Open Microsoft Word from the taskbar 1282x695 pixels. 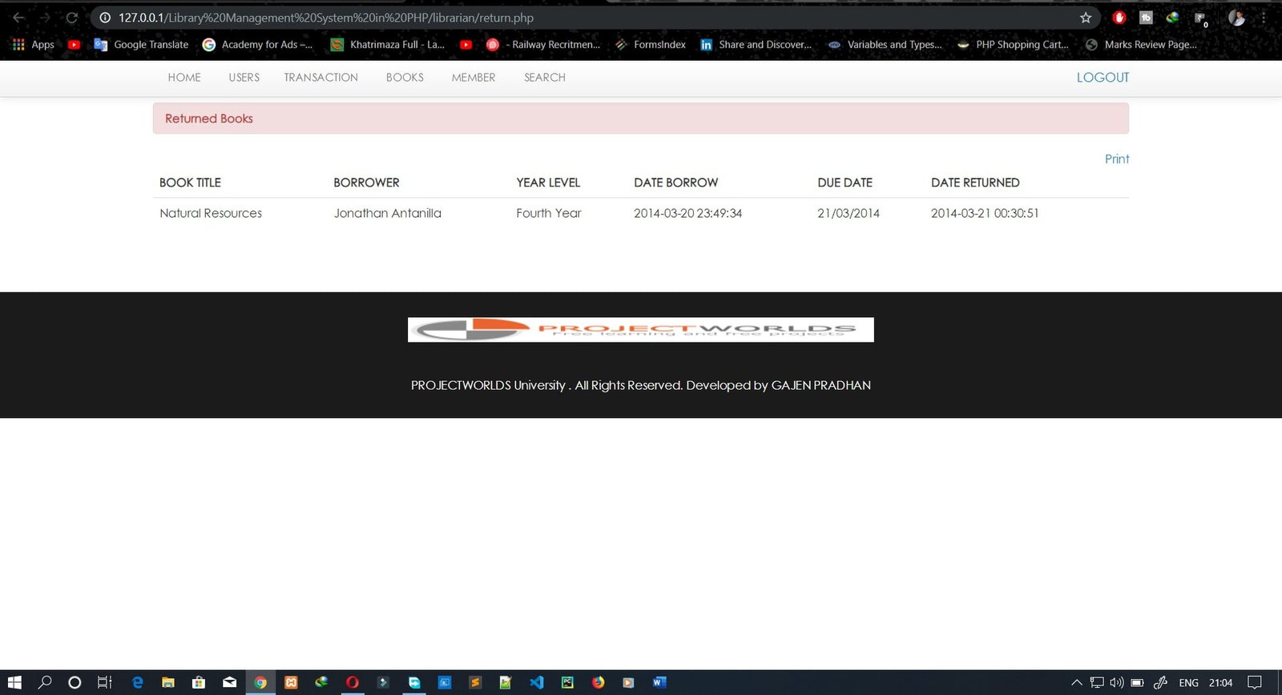tap(659, 682)
